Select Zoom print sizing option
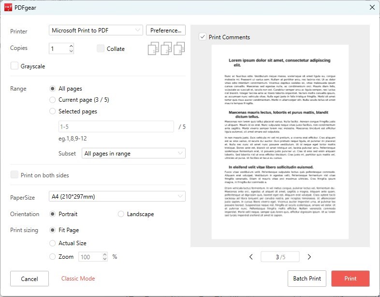The width and height of the screenshot is (380, 297). coord(52,257)
